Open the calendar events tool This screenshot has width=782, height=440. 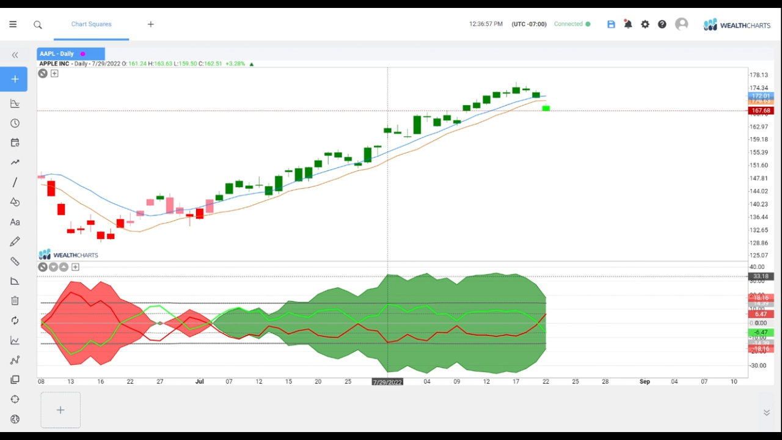point(15,143)
